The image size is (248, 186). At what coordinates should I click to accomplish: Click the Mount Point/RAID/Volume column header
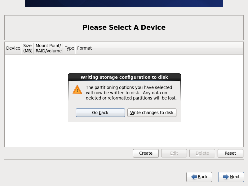coord(49,48)
